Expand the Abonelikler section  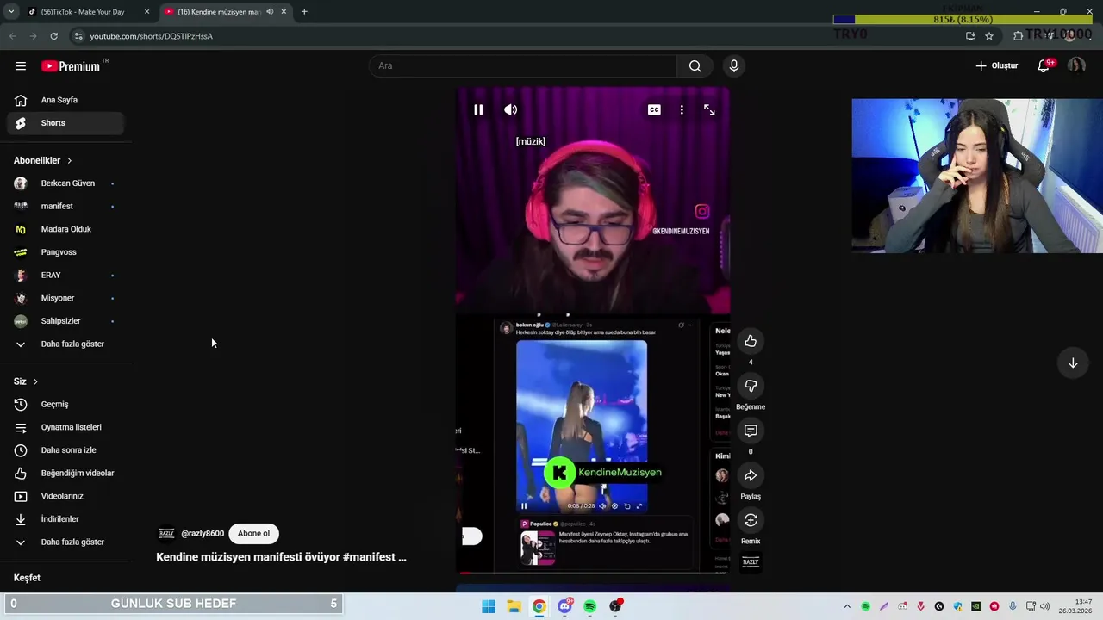43,160
